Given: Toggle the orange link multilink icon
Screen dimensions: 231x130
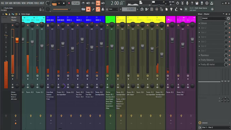Looking at the screenshot, I should [x=98, y=9].
